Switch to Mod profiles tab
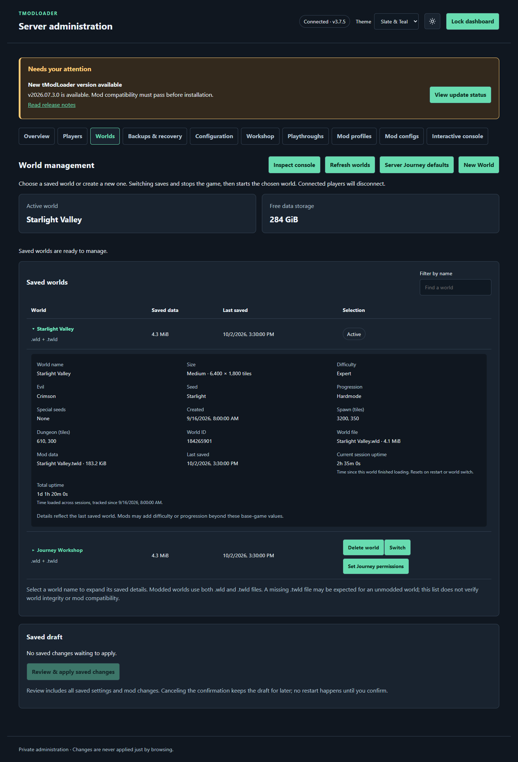Screen dimensions: 518x762 tap(354, 136)
